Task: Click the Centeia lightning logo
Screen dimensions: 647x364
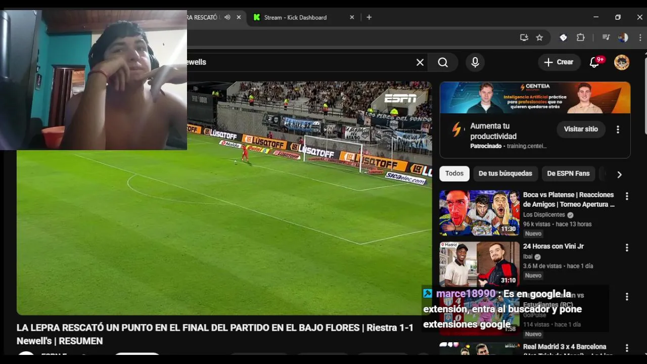Action: (x=457, y=130)
